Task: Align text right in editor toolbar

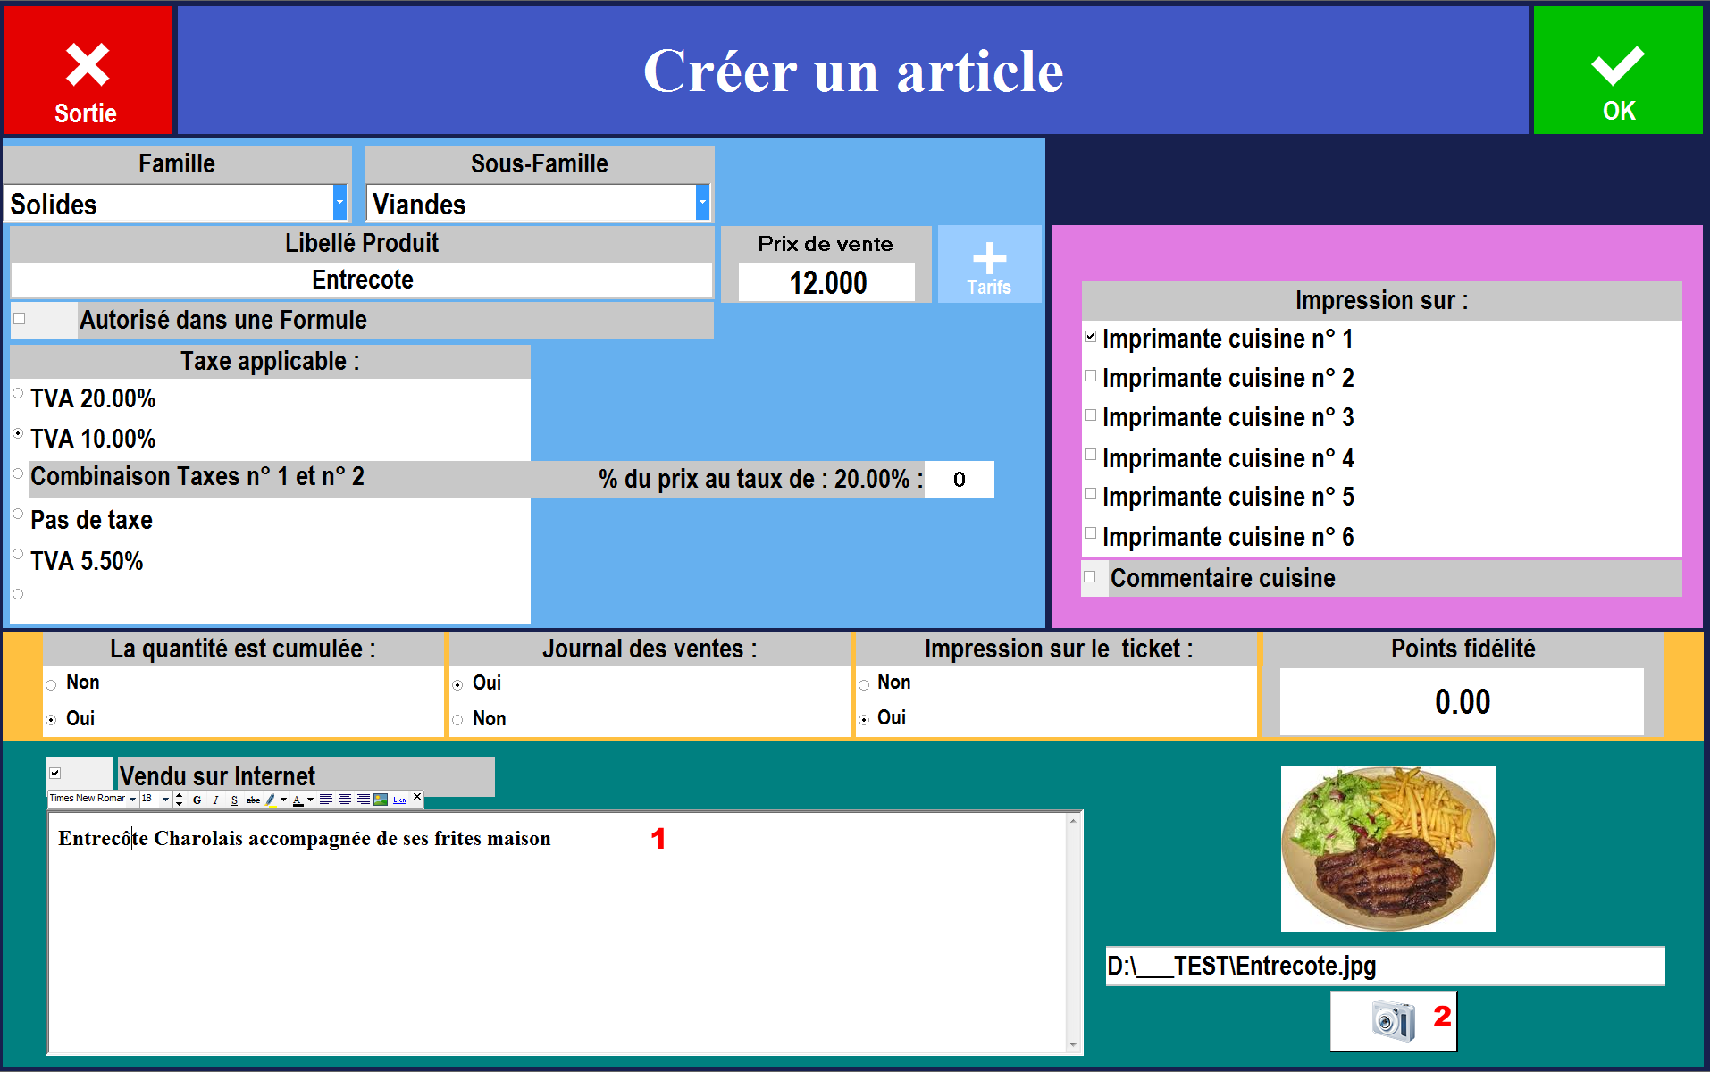Action: click(x=364, y=799)
